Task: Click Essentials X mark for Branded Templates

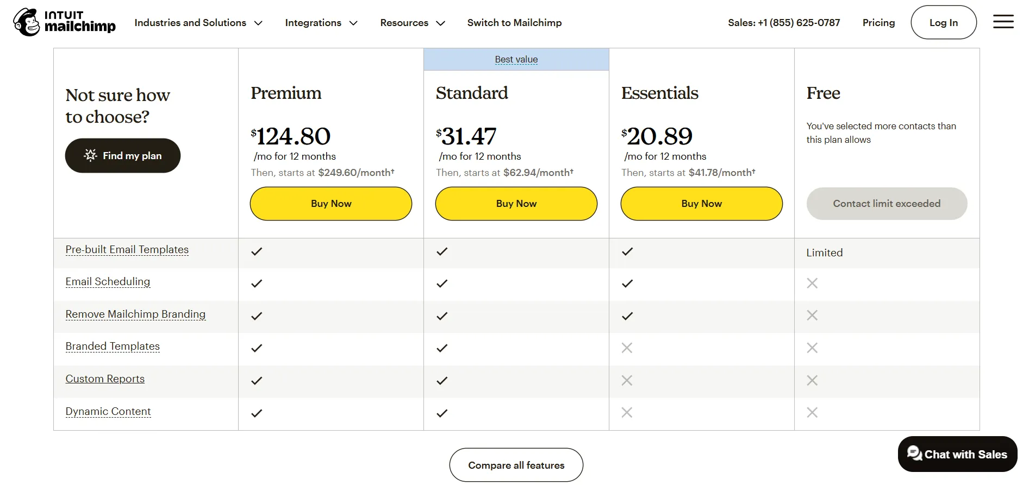Action: 627,348
